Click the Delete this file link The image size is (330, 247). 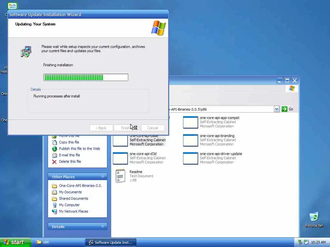[70, 161]
